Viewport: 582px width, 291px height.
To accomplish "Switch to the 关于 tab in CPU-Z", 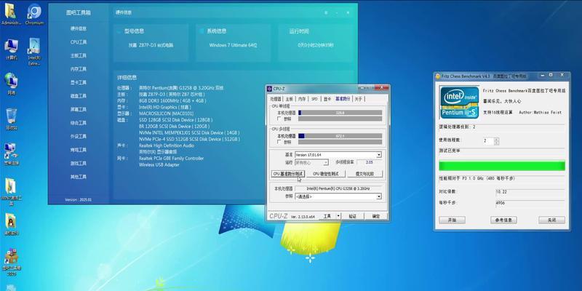I will [358, 99].
